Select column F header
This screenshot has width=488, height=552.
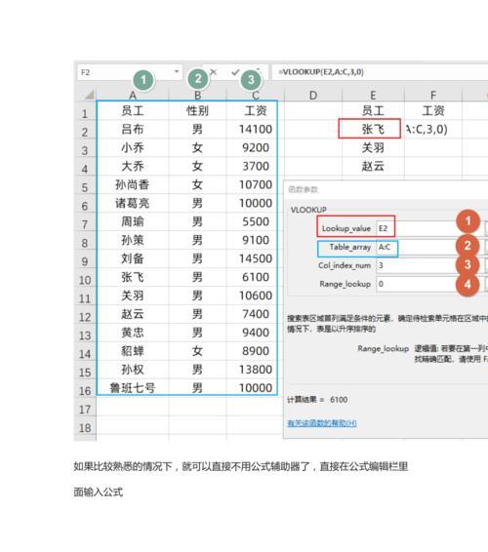pos(433,95)
